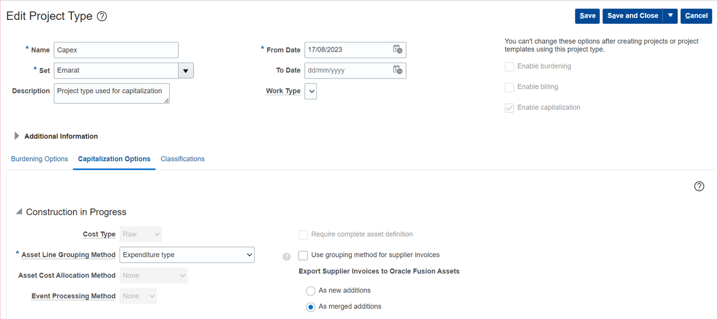The height and width of the screenshot is (319, 717).
Task: Click the Save button
Action: click(587, 16)
